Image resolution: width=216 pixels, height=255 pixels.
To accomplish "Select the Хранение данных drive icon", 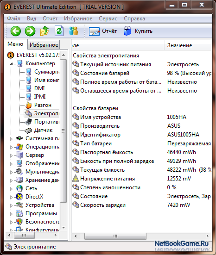I will point(19,180).
